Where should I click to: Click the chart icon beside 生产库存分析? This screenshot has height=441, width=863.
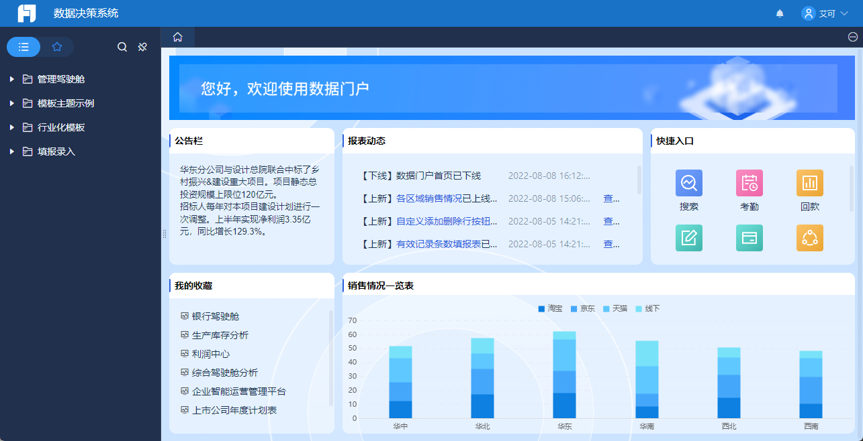pos(185,335)
